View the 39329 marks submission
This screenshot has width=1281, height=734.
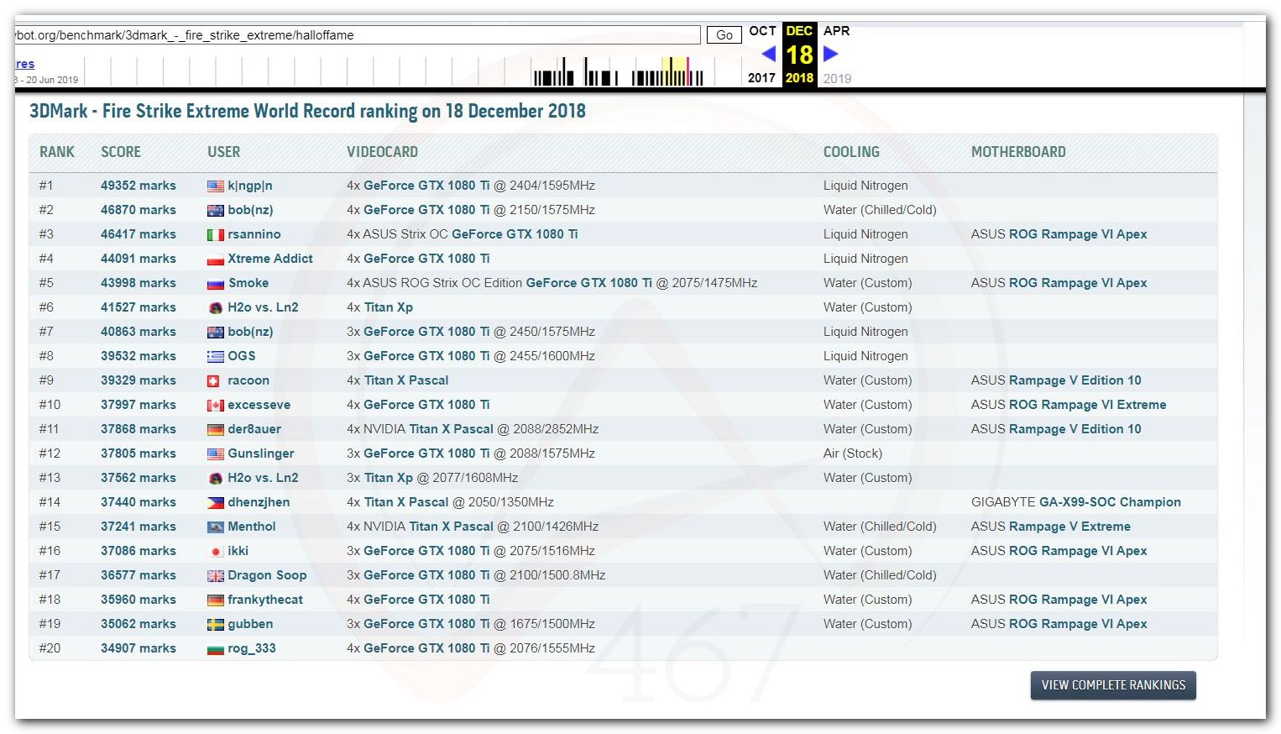click(139, 380)
